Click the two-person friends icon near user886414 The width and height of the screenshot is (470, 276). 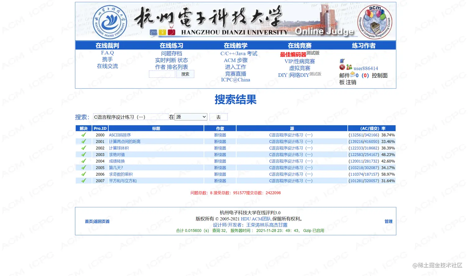(349, 67)
